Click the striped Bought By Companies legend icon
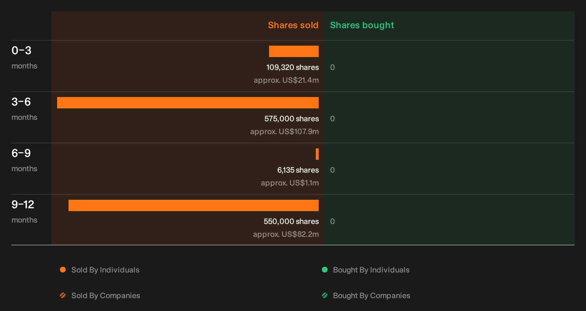 (x=325, y=295)
